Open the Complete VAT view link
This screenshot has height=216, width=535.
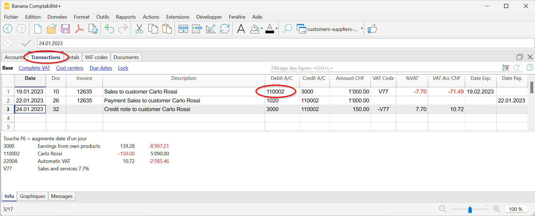click(x=34, y=68)
